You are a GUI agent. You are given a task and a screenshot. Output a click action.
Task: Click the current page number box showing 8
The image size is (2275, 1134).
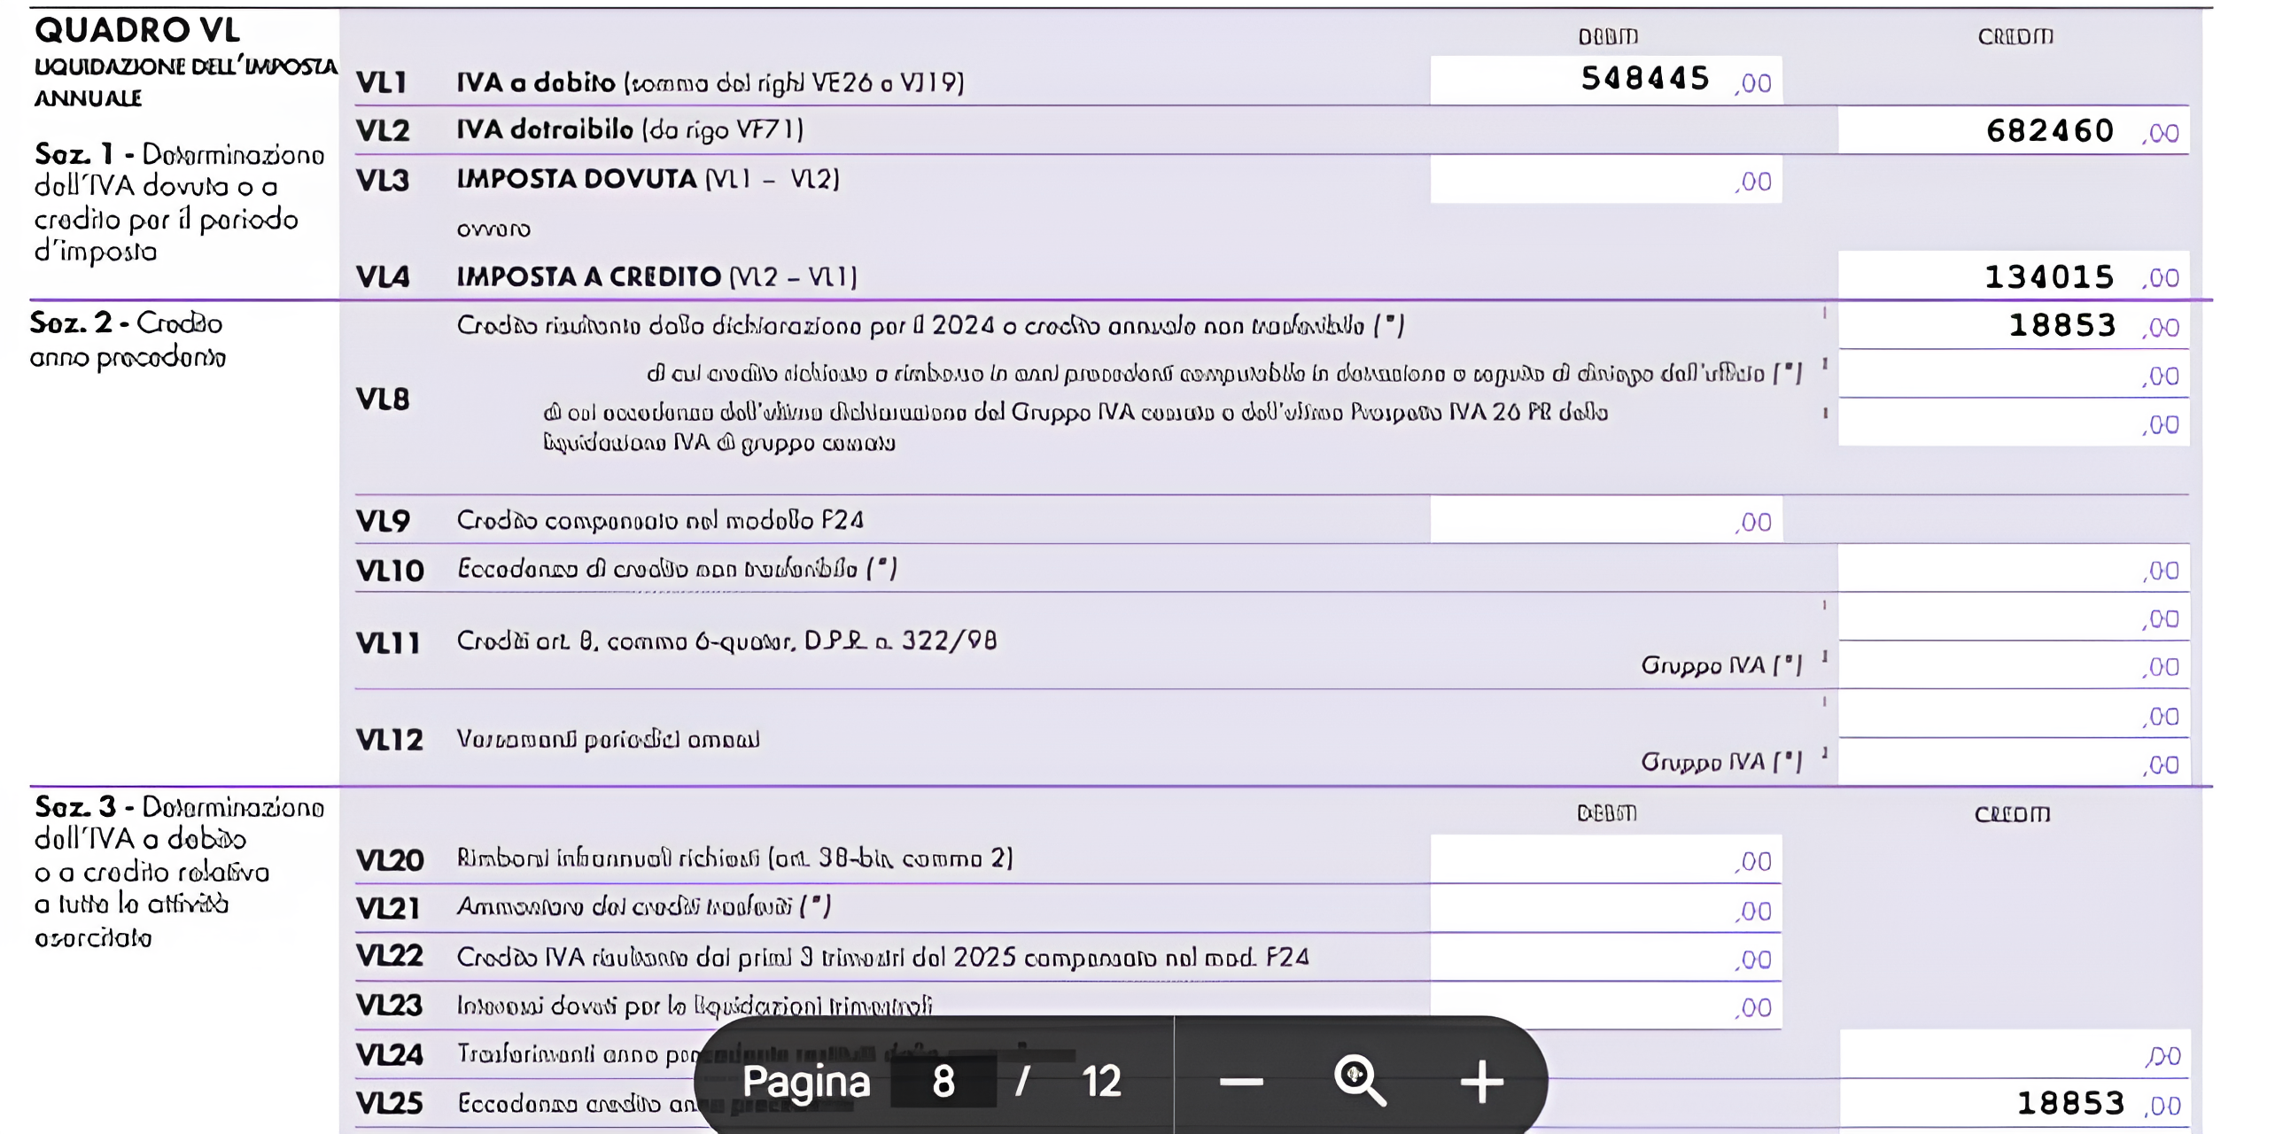click(x=943, y=1082)
